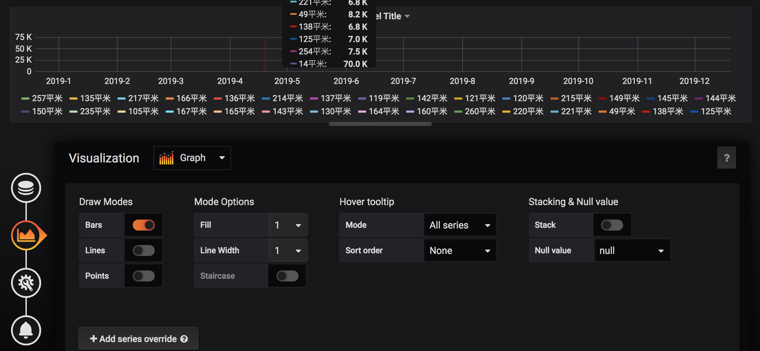Click the Add series override button
760x351 pixels.
138,339
